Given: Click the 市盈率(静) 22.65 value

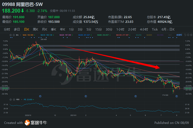Looking at the screenshot, I should point(128,17).
